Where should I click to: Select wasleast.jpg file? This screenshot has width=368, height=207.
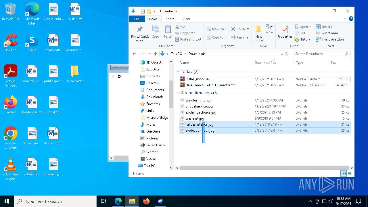click(x=264, y=118)
